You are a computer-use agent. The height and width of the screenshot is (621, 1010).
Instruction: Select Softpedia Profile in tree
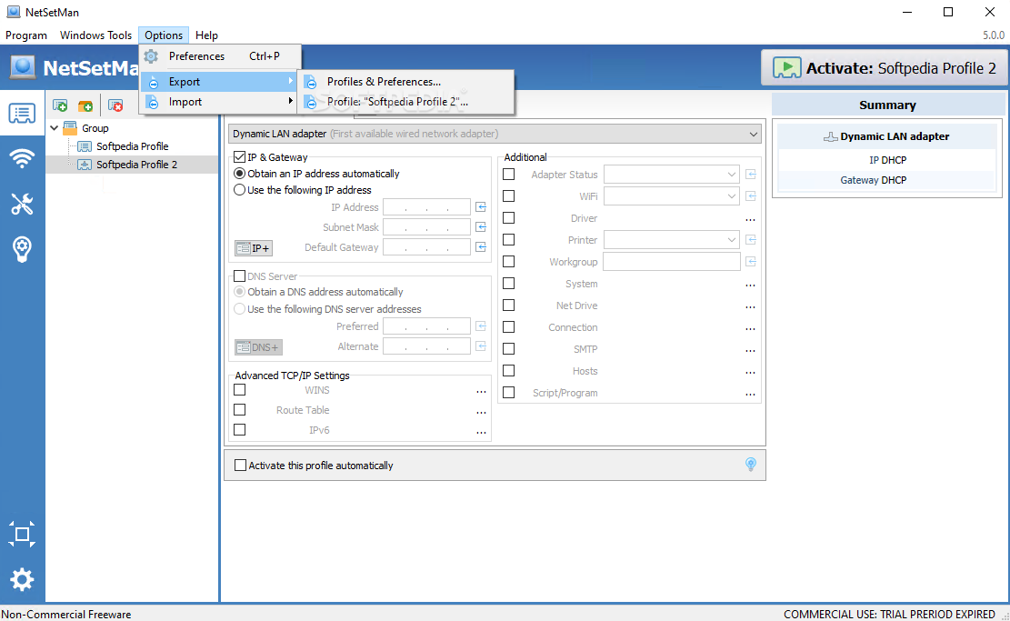tap(132, 146)
